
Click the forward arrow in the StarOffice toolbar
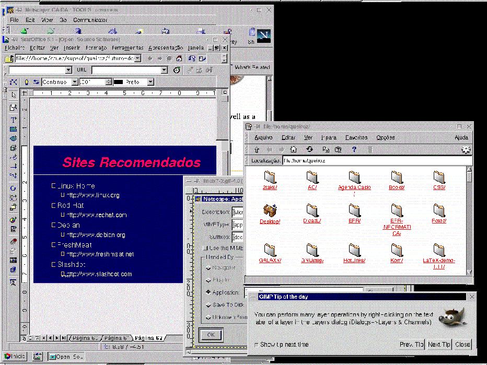pyautogui.click(x=159, y=58)
